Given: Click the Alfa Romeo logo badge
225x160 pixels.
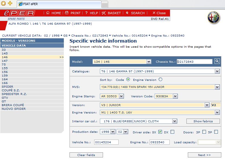Looking at the screenshot, I should pos(214,18).
